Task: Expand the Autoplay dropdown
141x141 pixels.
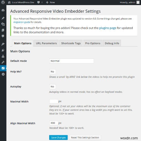Action: point(53,87)
